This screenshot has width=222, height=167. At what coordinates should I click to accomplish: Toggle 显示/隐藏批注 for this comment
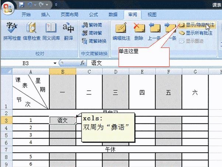(197, 25)
